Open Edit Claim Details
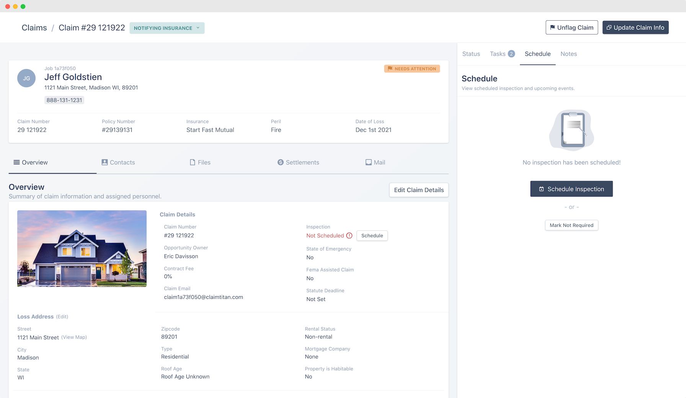686x398 pixels. tap(418, 190)
